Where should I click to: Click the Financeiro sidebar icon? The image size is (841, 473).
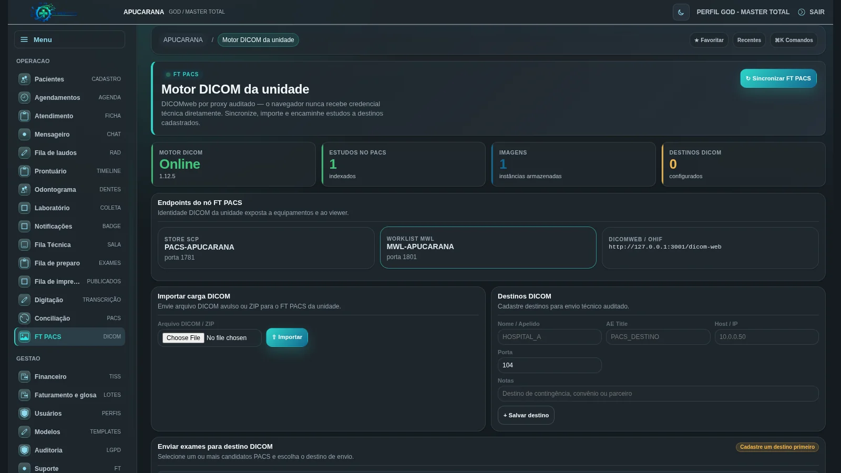pyautogui.click(x=24, y=376)
